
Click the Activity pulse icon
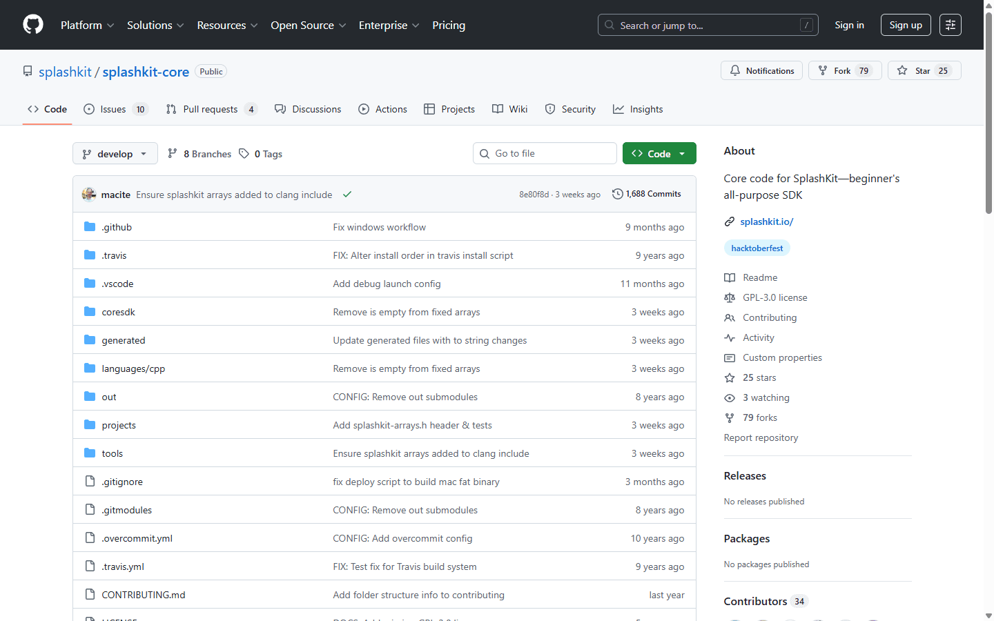point(730,337)
